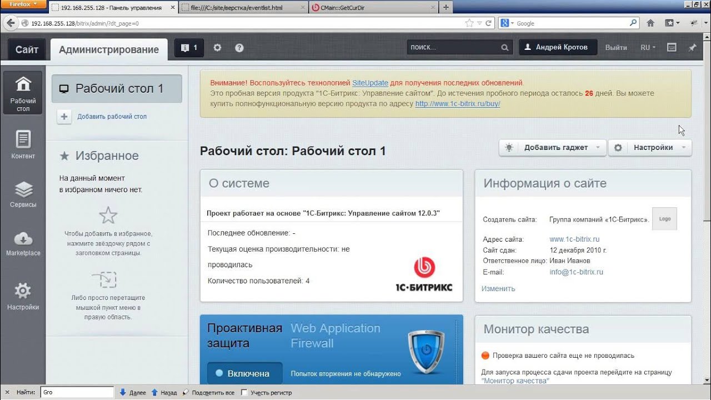The height and width of the screenshot is (400, 711).
Task: Expand the Добавить гаджет dropdown arrow
Action: coord(598,148)
